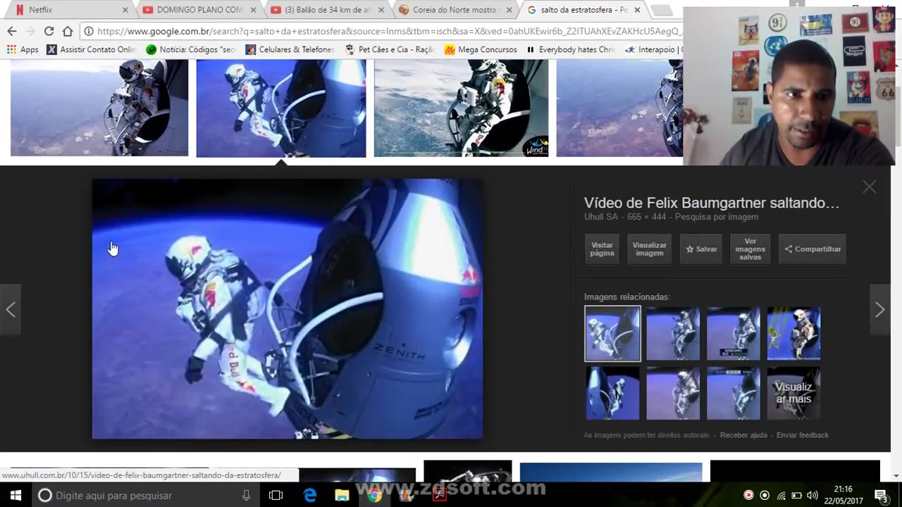This screenshot has height=507, width=902.
Task: Activate Cortana microphone icon
Action: tap(246, 495)
